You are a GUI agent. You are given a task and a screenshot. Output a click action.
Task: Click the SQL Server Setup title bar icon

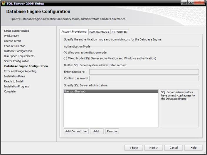pyautogui.click(x=4, y=3)
